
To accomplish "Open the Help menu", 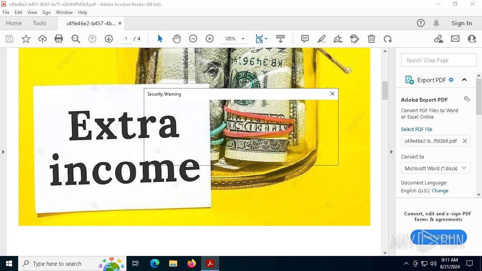I will pyautogui.click(x=82, y=12).
